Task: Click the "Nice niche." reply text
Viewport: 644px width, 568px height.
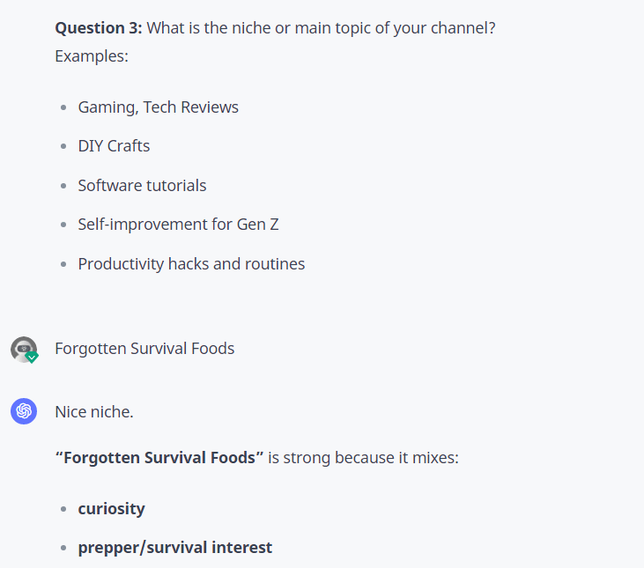Action: click(x=94, y=411)
